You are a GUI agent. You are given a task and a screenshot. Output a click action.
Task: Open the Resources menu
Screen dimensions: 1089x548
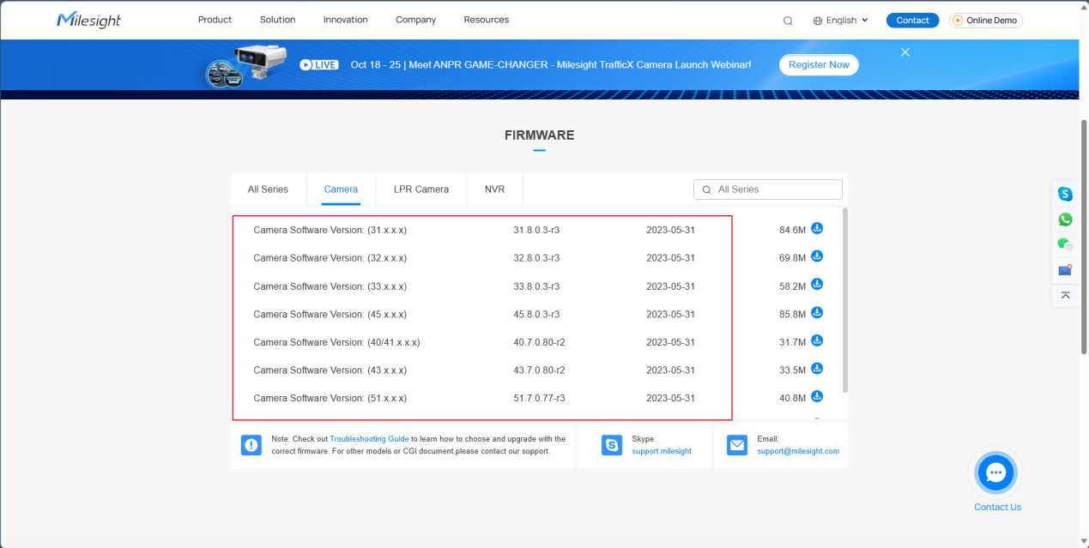click(x=487, y=20)
